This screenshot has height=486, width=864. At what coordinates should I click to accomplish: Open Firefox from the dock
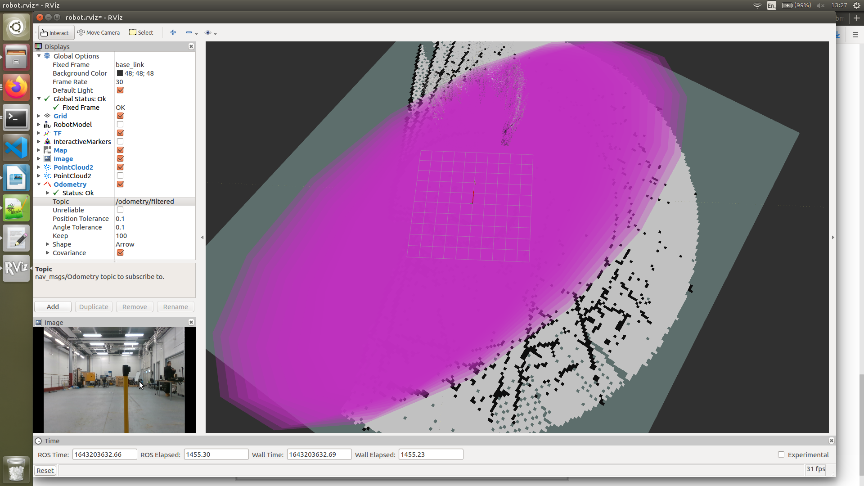click(x=16, y=87)
